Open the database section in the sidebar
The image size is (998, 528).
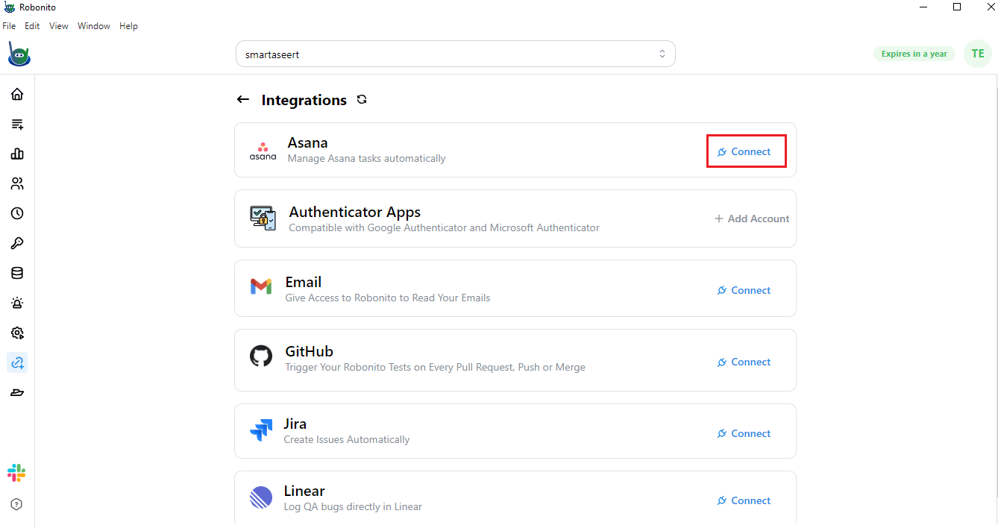coord(16,273)
